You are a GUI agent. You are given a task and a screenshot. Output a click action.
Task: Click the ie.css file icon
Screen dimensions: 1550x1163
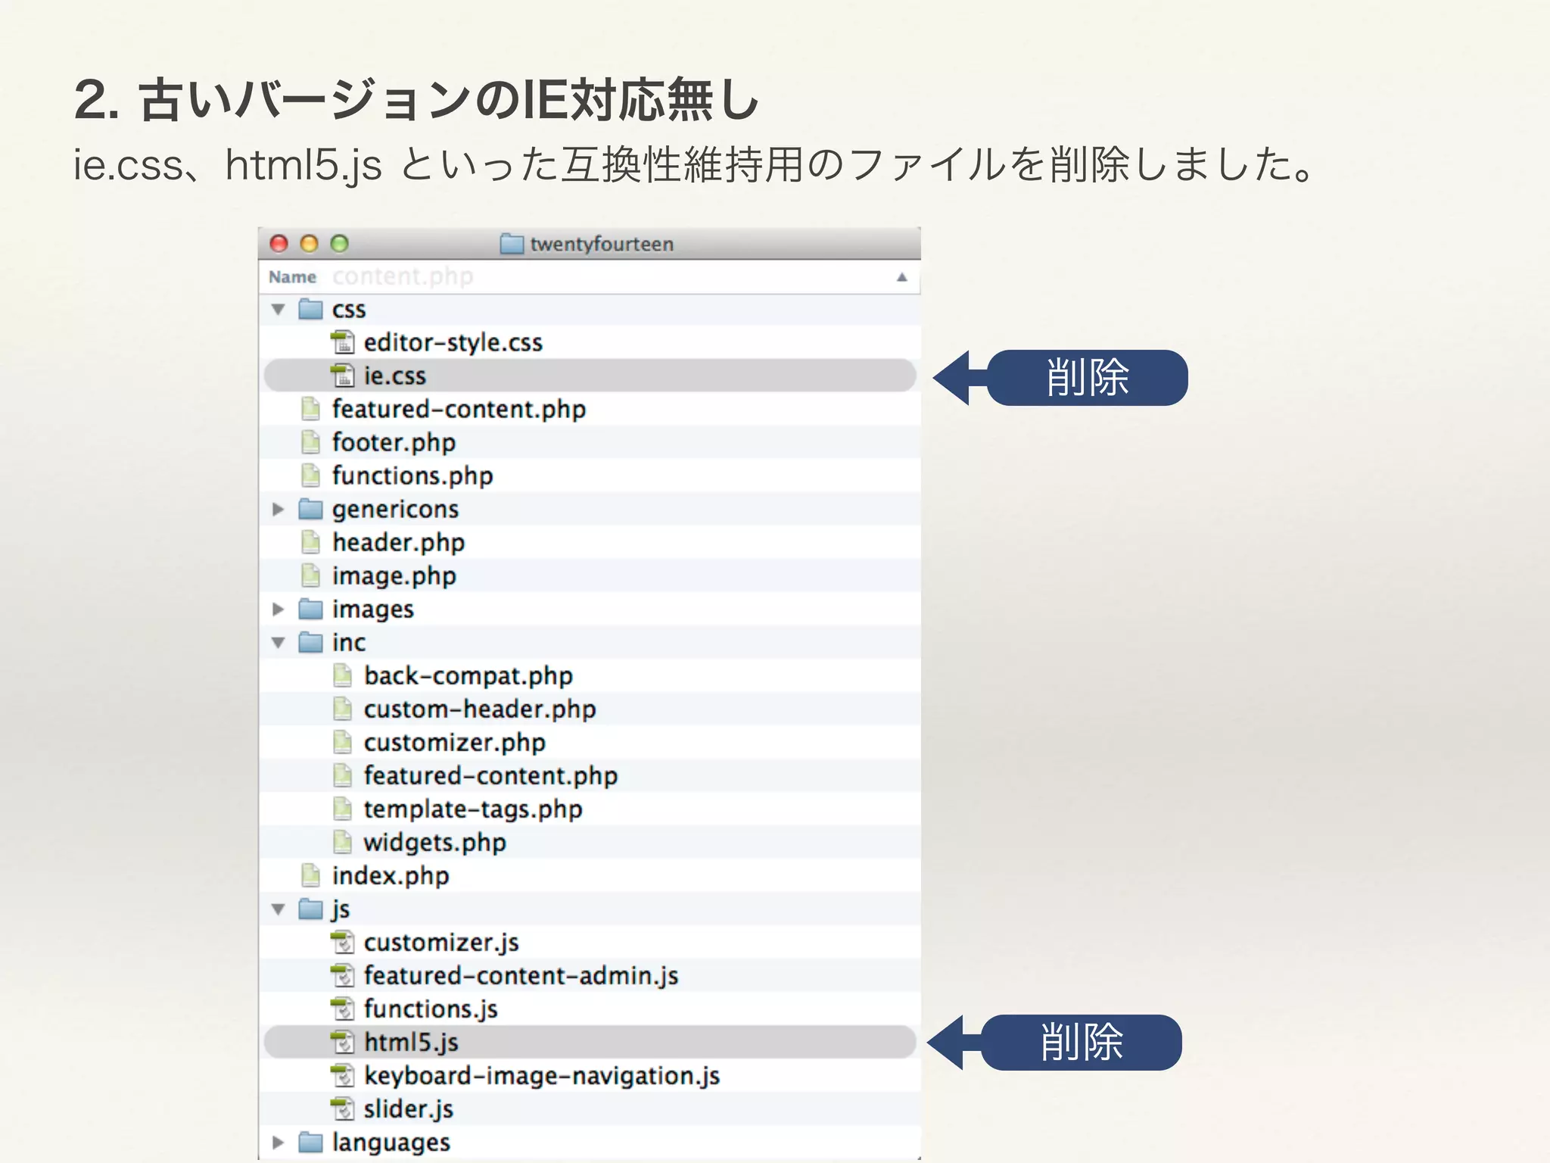coord(343,376)
